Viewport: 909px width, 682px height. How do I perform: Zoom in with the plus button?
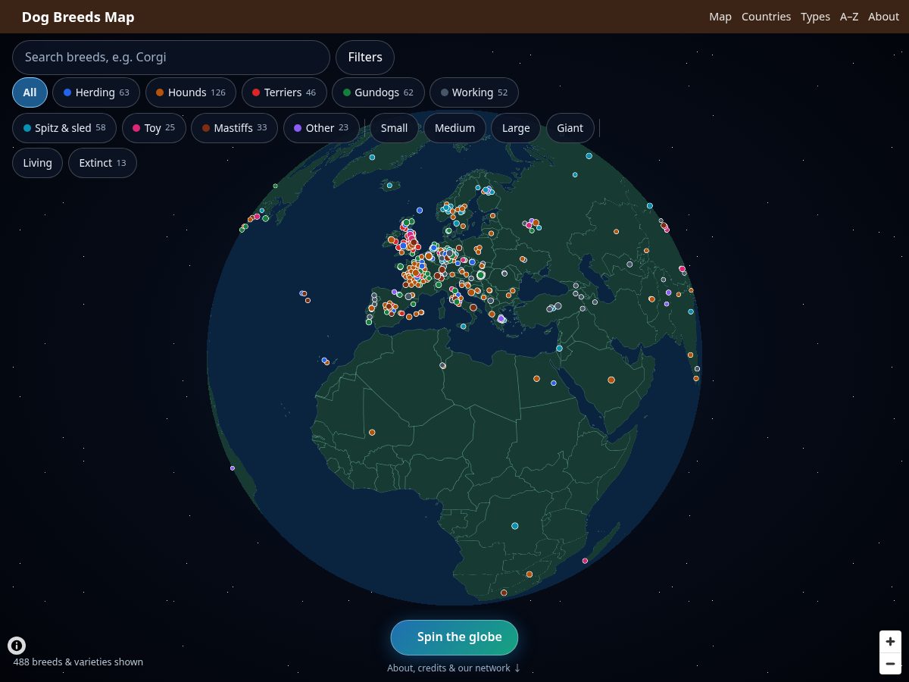890,641
